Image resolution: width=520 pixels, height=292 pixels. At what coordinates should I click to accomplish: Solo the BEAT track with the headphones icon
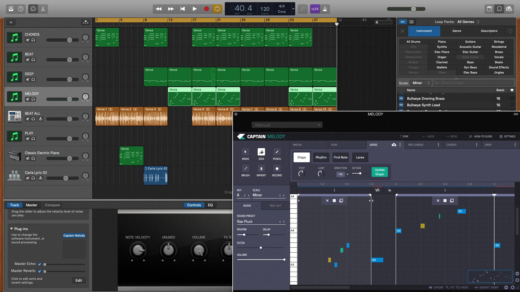click(33, 59)
